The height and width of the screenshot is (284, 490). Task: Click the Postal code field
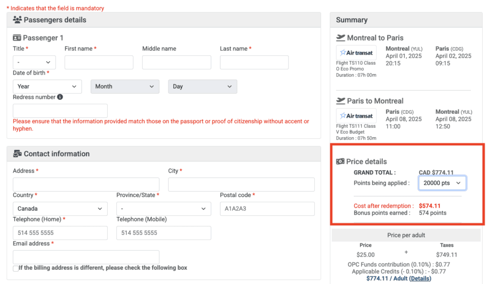click(x=267, y=209)
